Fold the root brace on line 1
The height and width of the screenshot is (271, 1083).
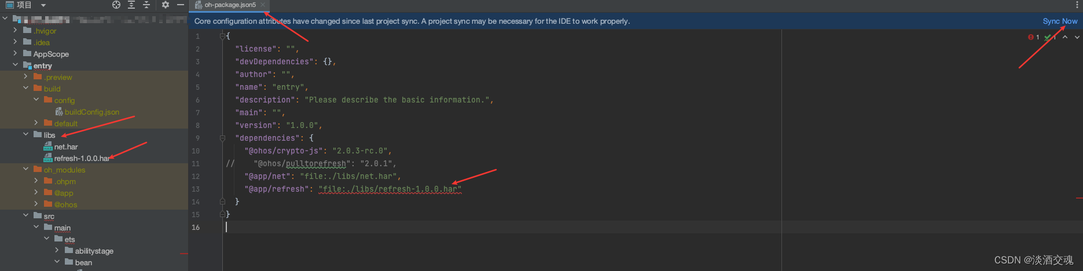click(222, 36)
